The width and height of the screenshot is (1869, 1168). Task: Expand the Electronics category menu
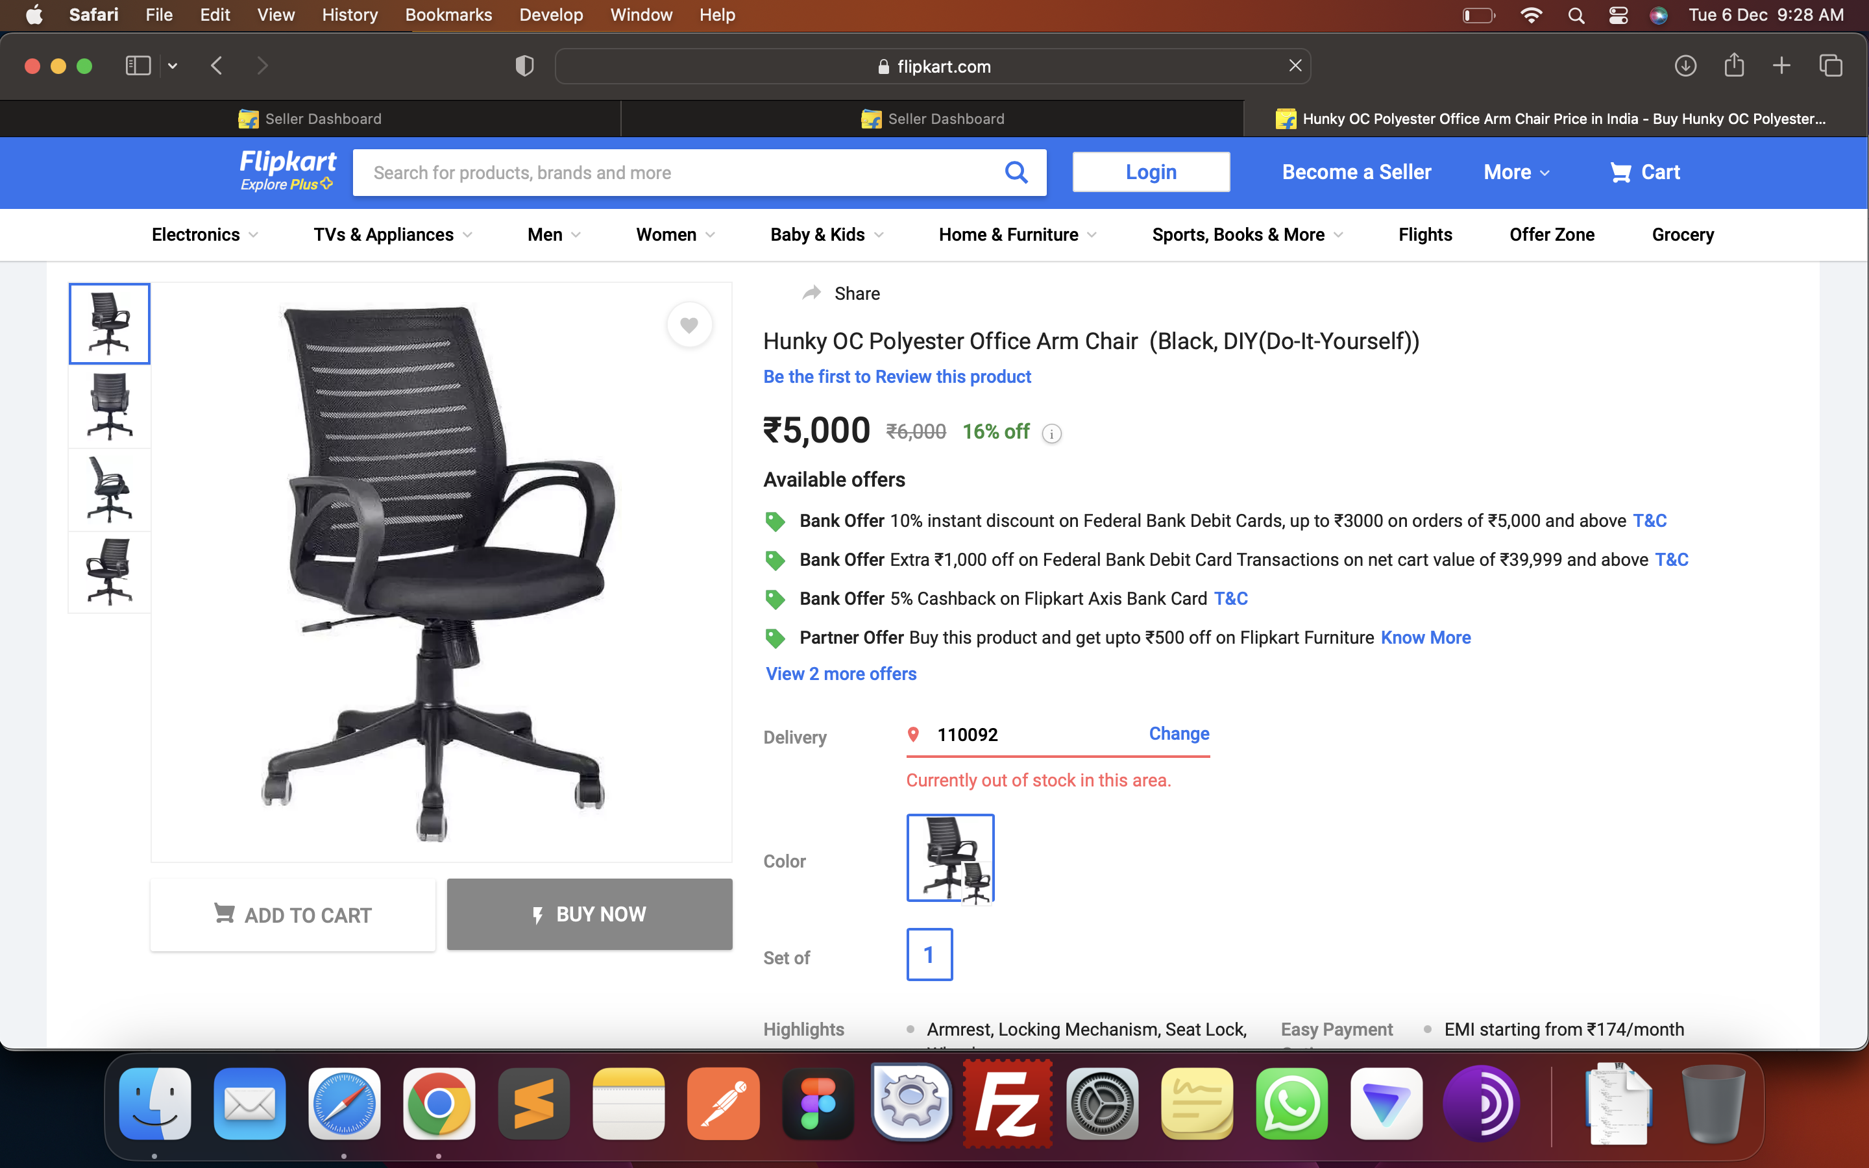204,235
